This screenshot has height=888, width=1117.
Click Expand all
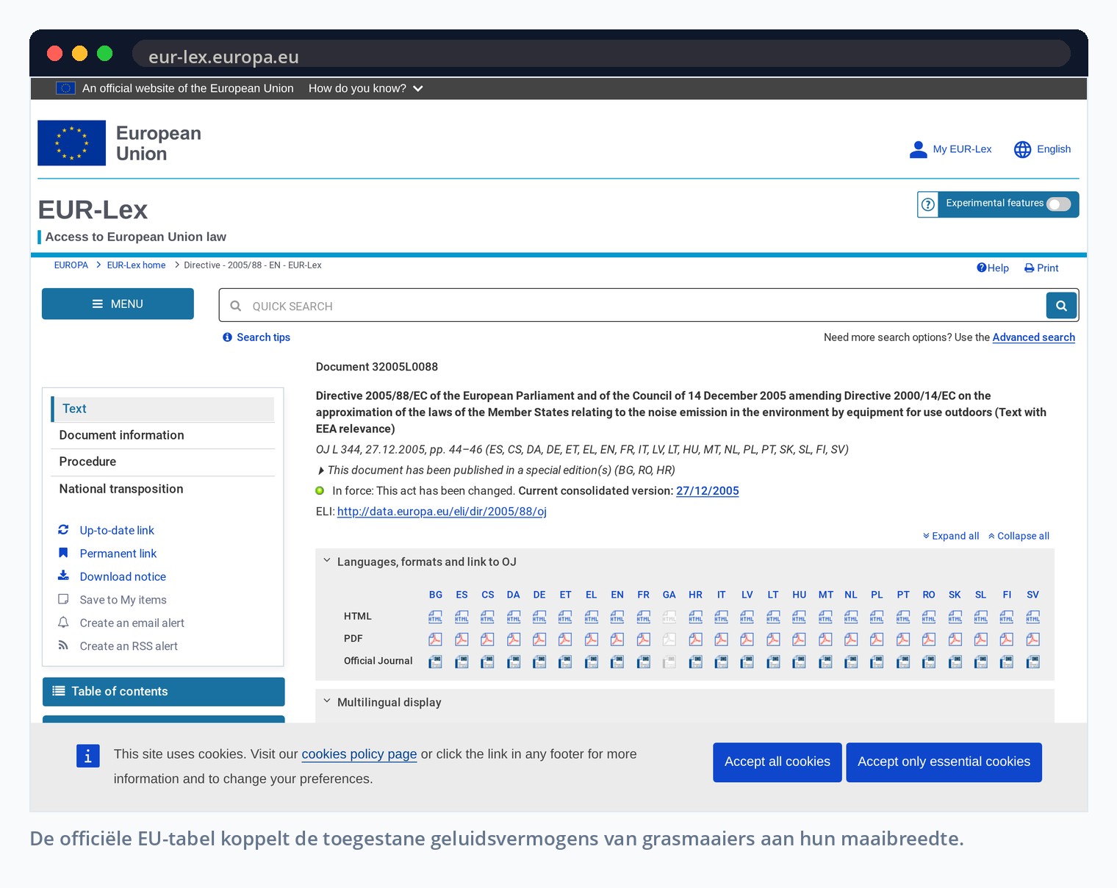point(951,536)
